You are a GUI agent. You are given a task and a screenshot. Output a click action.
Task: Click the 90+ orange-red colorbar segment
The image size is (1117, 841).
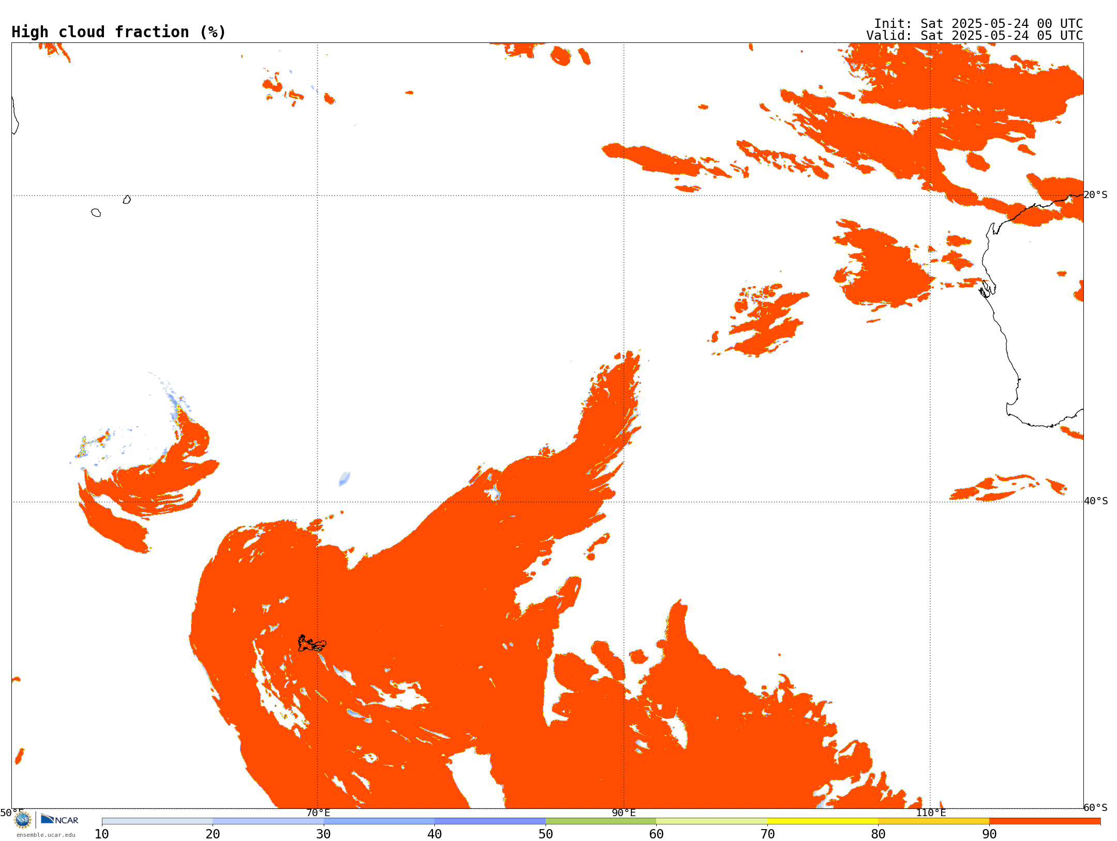pos(1045,821)
